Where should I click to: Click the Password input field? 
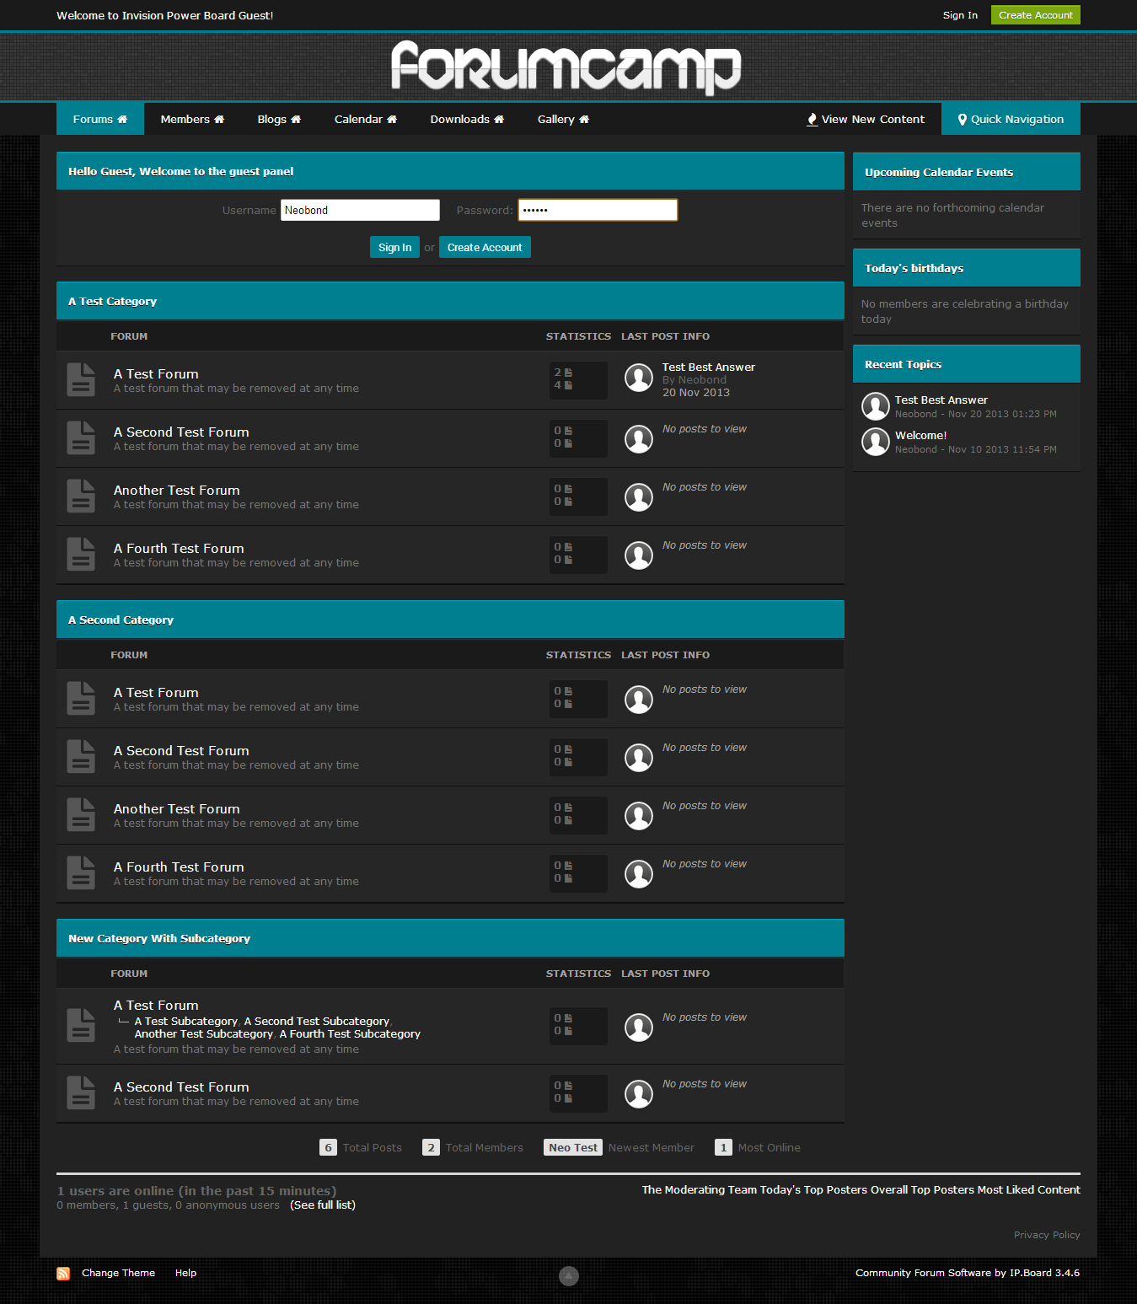[598, 210]
